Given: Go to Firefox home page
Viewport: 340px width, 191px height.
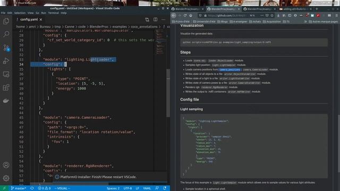Looking at the screenshot, I should pyautogui.click(x=191, y=15).
